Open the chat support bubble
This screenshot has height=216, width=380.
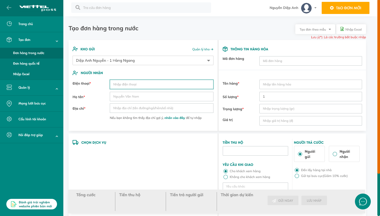pyautogui.click(x=363, y=201)
